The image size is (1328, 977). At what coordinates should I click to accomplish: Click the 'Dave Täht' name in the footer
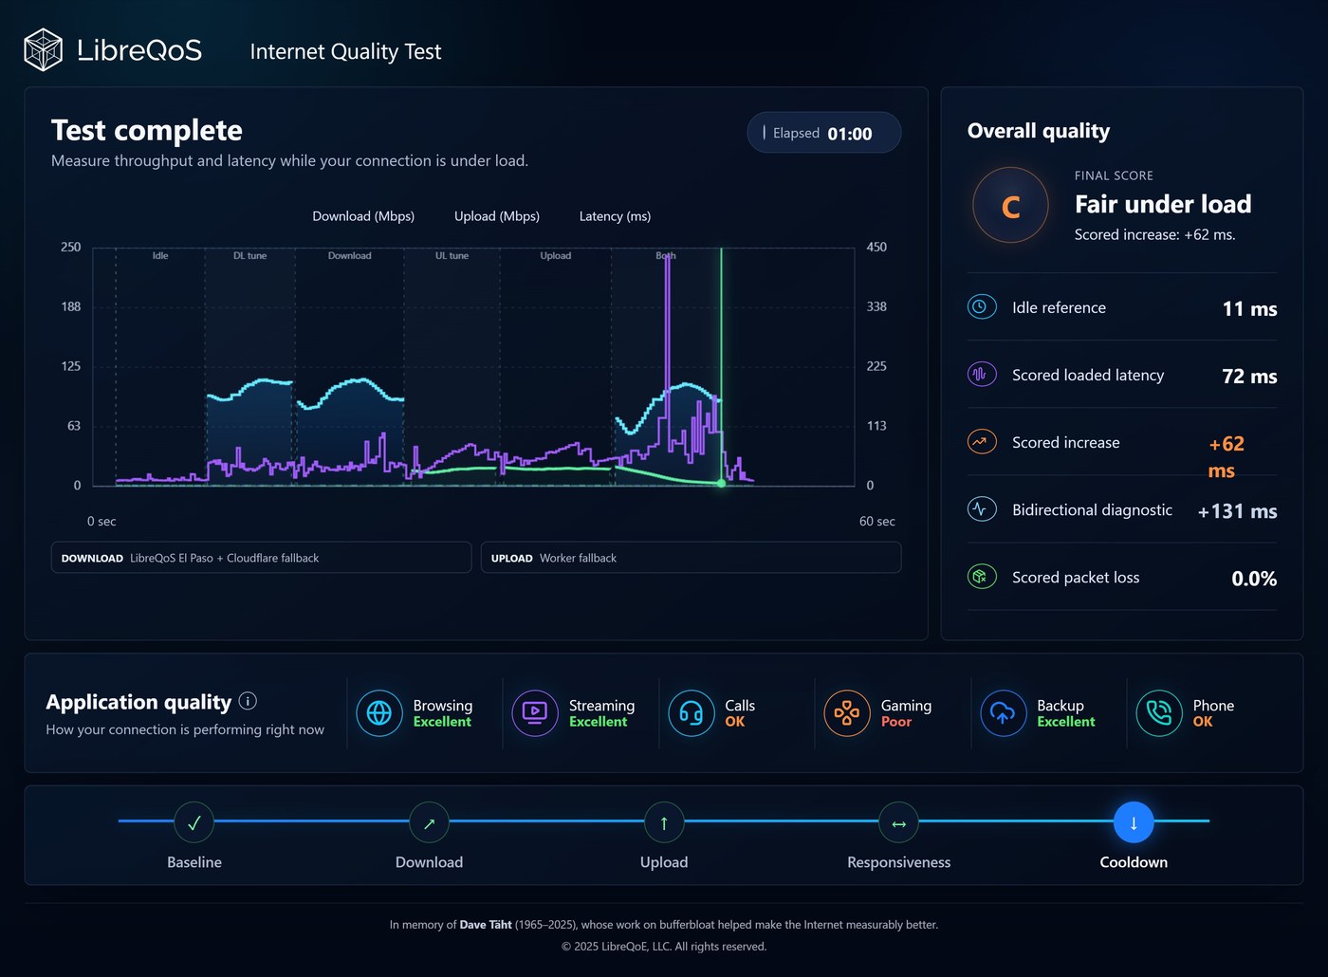[486, 925]
